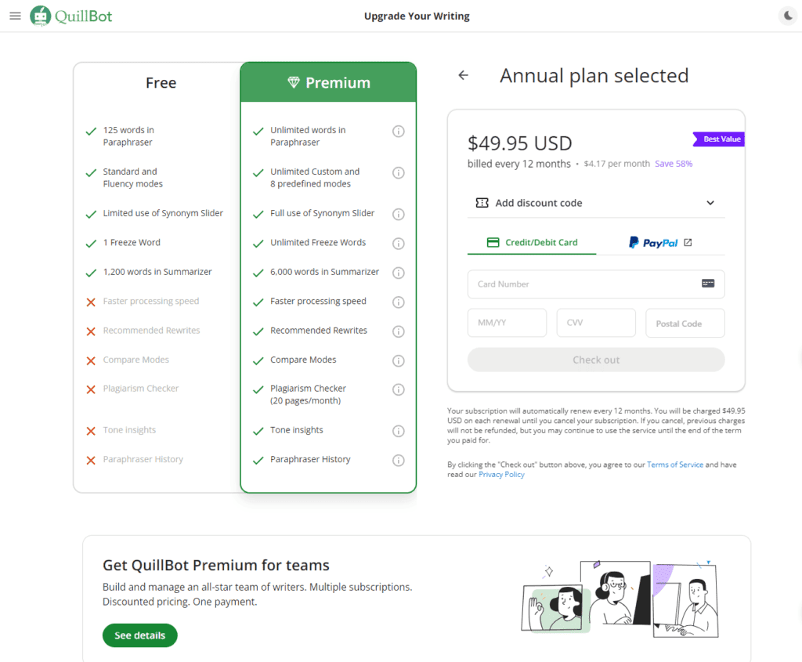Click the info icon beside Tone insights

coord(399,430)
